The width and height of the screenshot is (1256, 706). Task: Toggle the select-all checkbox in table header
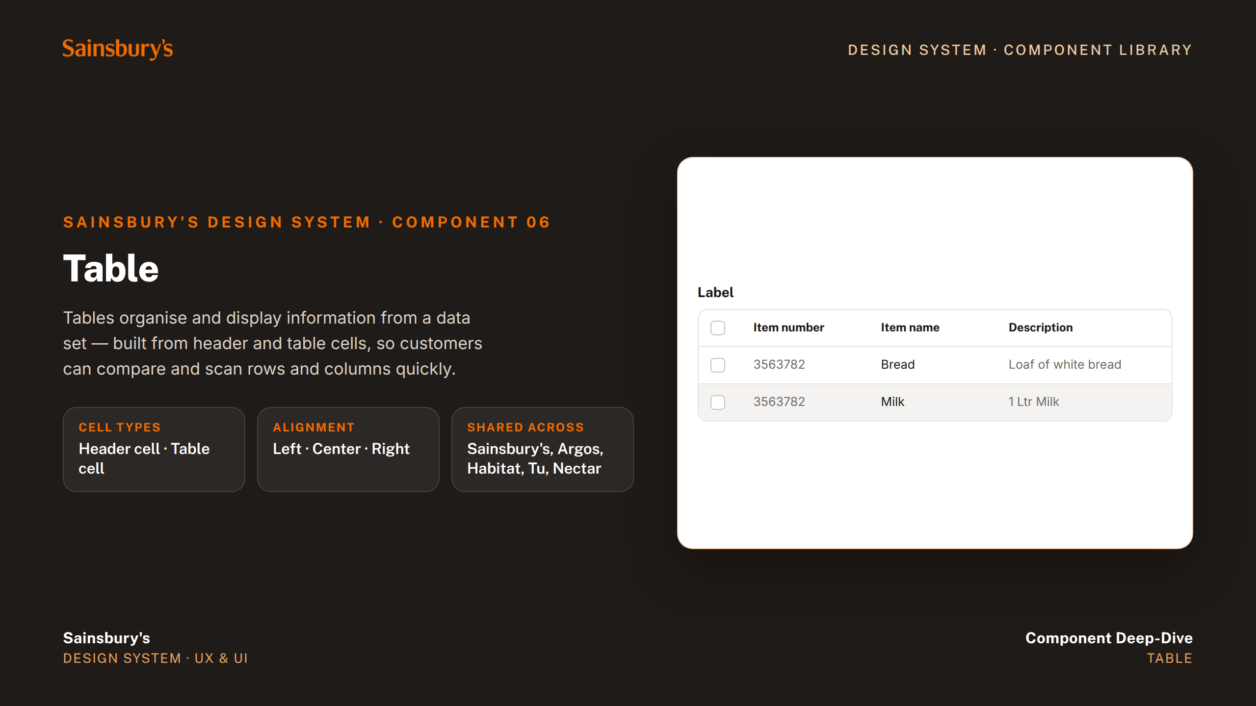[x=718, y=328]
